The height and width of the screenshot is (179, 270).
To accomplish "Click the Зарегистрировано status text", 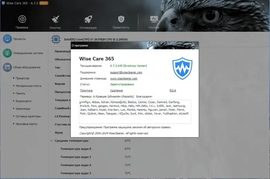I will (x=122, y=84).
